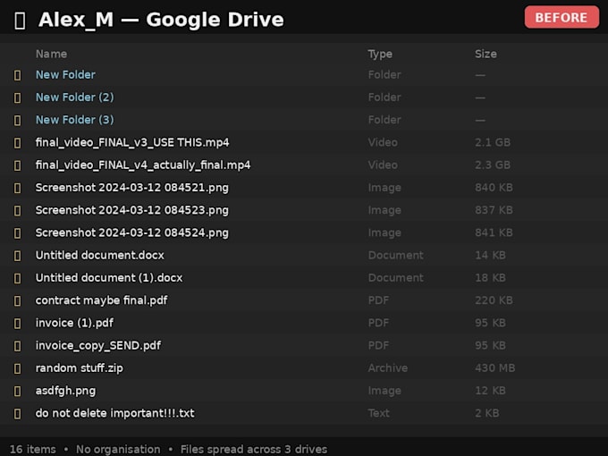Click the drive icon beside the Alex_M title
This screenshot has width=608, height=456.
pyautogui.click(x=20, y=21)
